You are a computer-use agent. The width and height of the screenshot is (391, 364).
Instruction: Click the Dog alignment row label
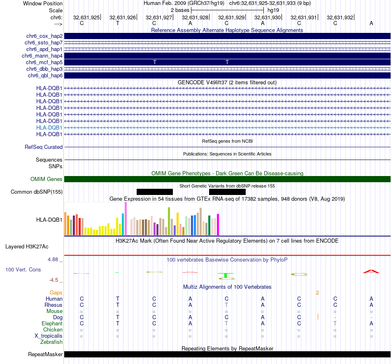[58, 318]
